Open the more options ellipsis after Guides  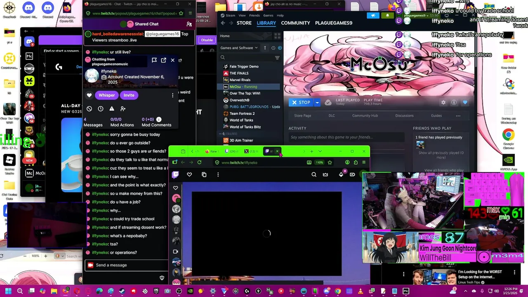click(x=458, y=116)
